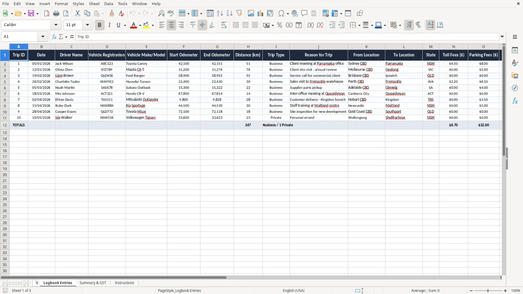The height and width of the screenshot is (294, 523).
Task: Click the Print icon
Action: (x=56, y=14)
